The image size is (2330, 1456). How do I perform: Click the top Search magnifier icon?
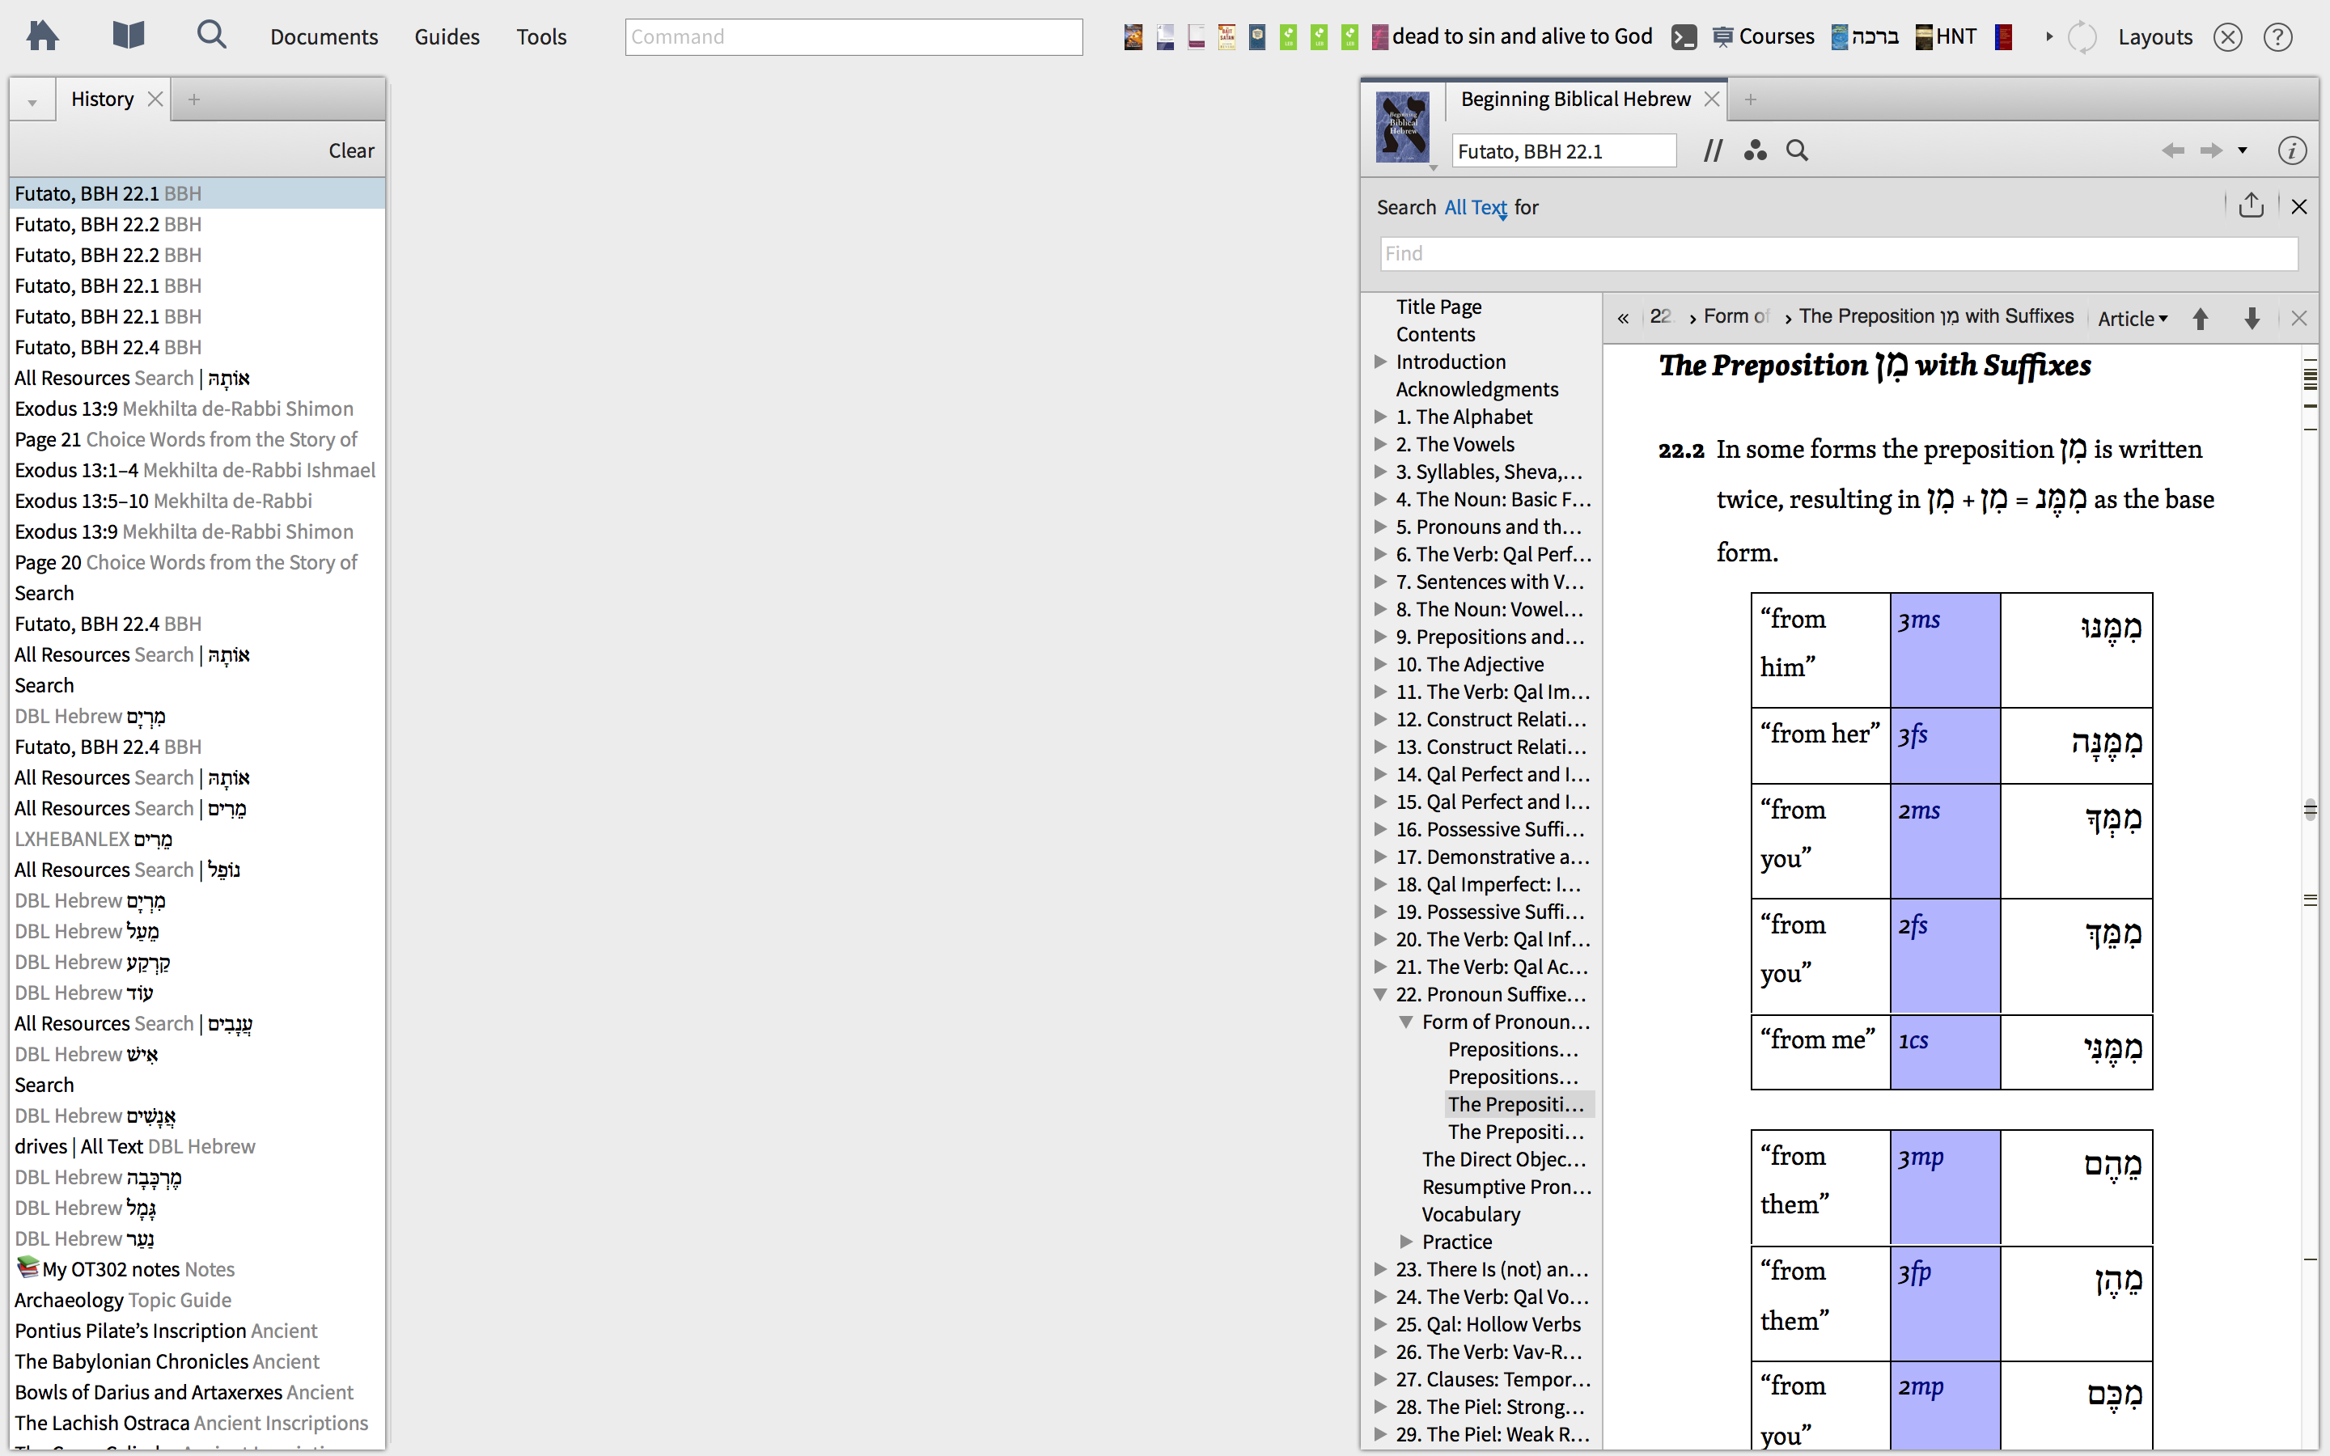(x=211, y=36)
